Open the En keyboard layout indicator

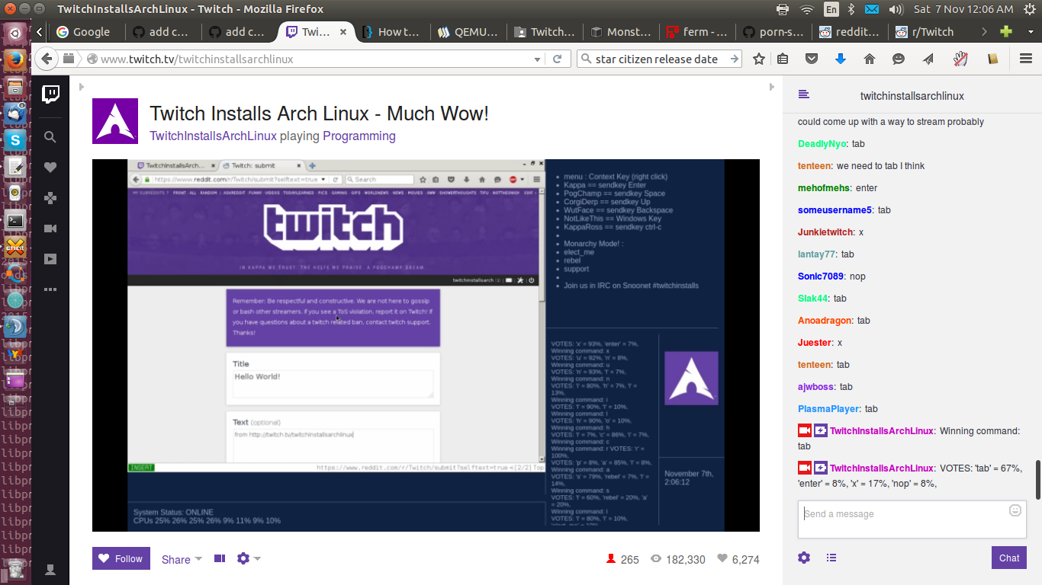click(x=831, y=9)
